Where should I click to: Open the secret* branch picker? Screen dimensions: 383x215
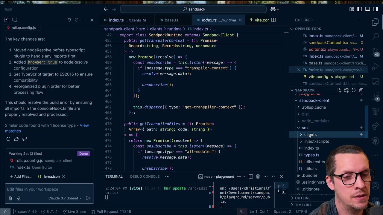tap(21, 212)
